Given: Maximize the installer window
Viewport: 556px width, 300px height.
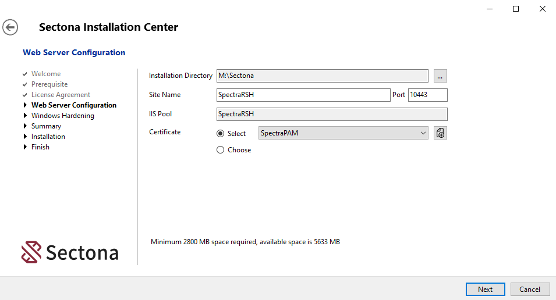Looking at the screenshot, I should 515,9.
